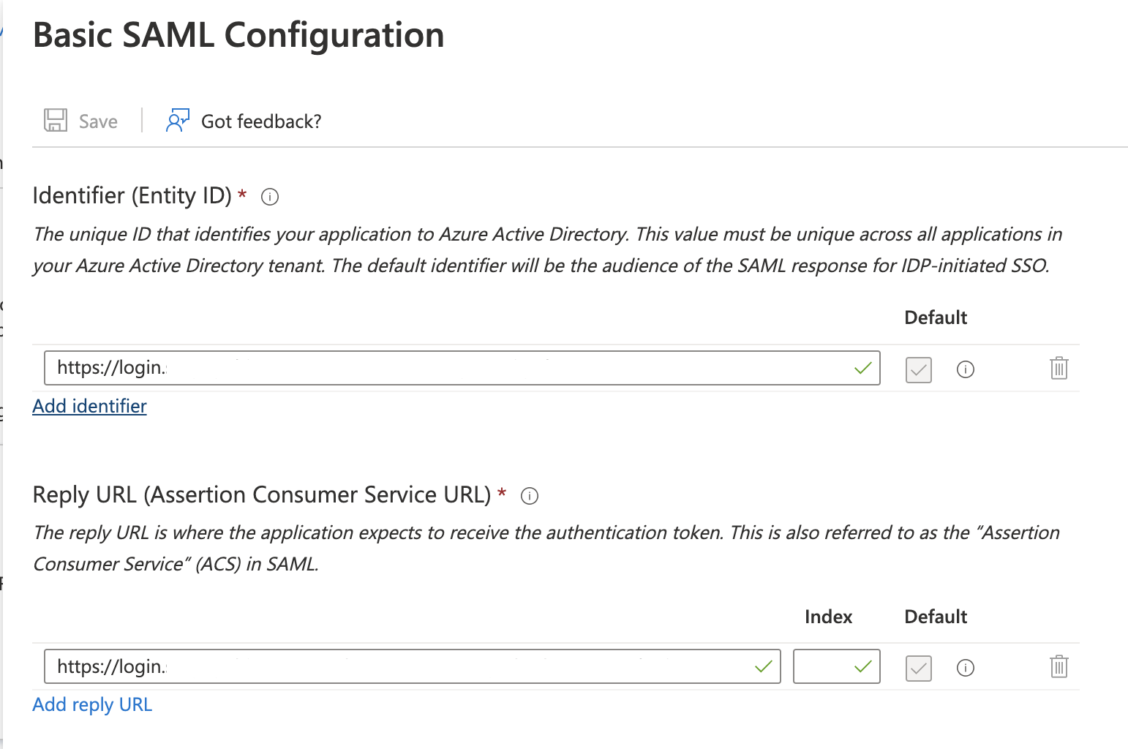Viewport: 1128px width, 749px height.
Task: Click the info icon beside the reply URL Default checkbox
Action: click(965, 667)
